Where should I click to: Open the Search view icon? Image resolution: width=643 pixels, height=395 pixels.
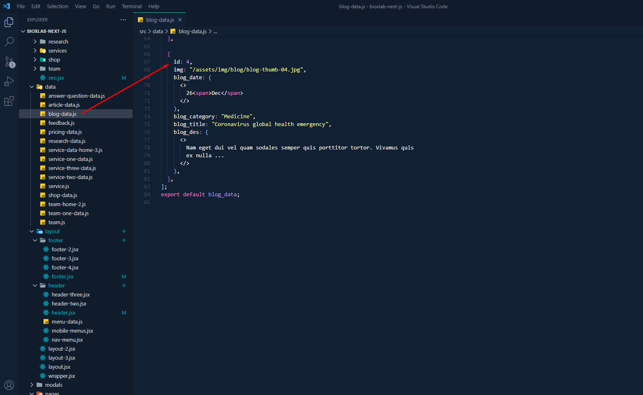9,42
